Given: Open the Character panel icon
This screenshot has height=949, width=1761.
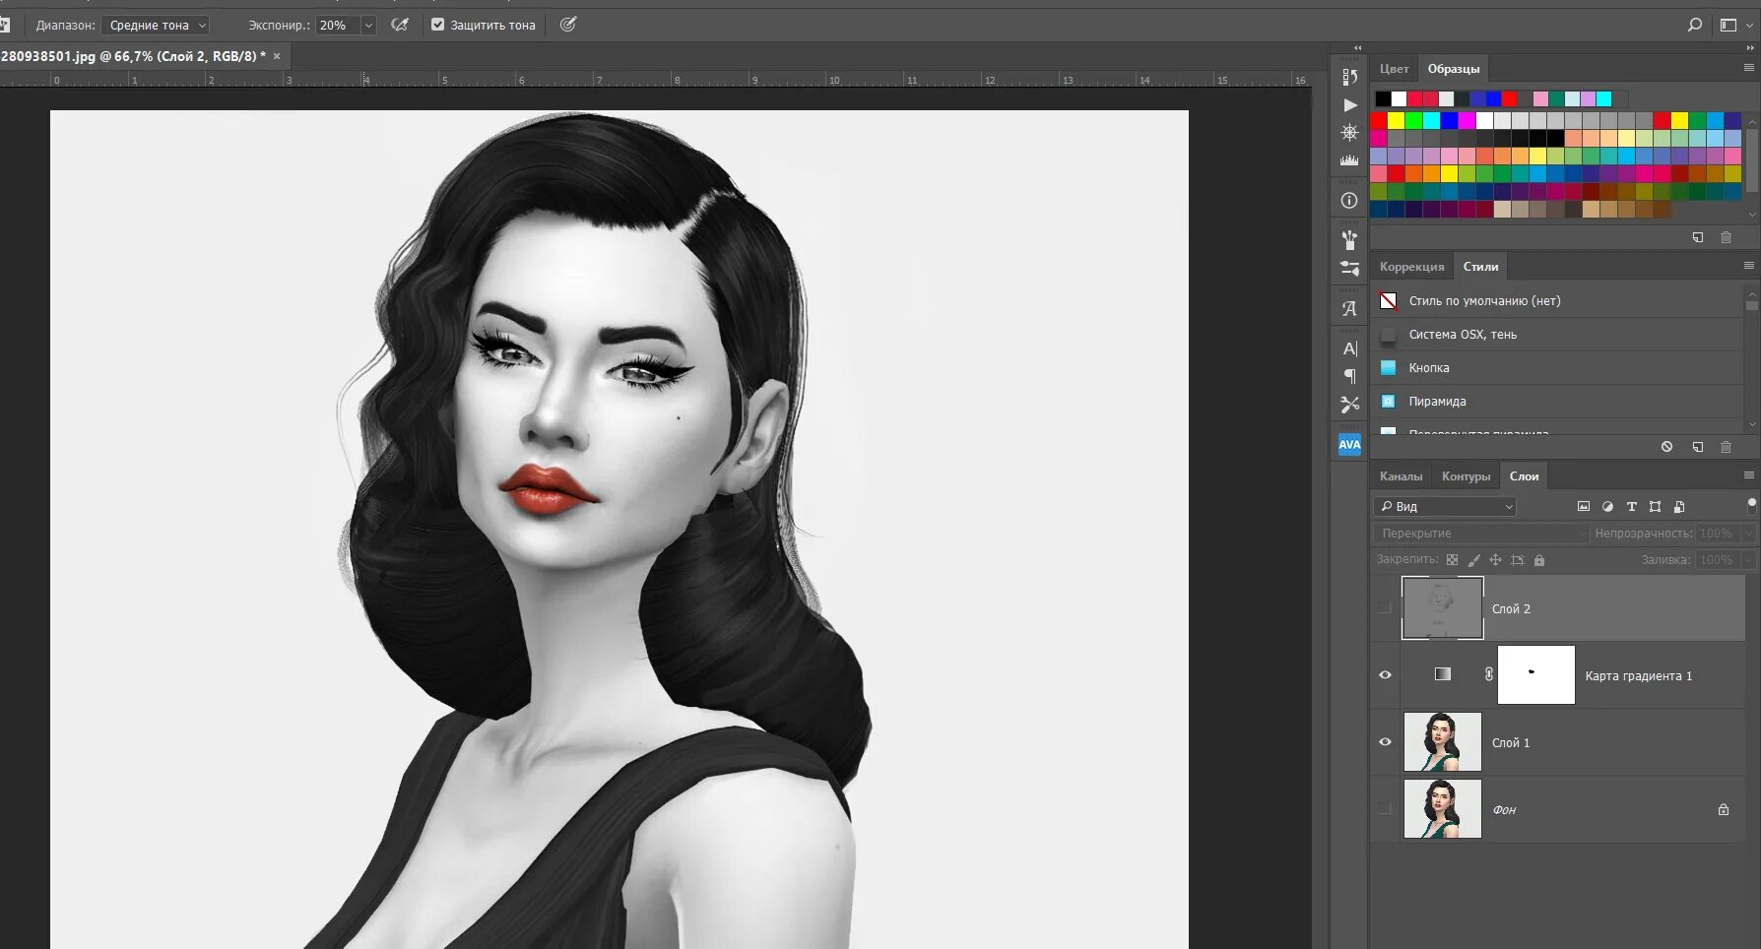Looking at the screenshot, I should coord(1349,348).
